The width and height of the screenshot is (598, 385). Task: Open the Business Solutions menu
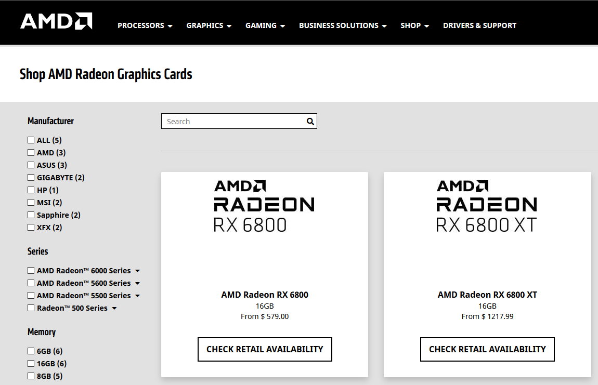343,25
